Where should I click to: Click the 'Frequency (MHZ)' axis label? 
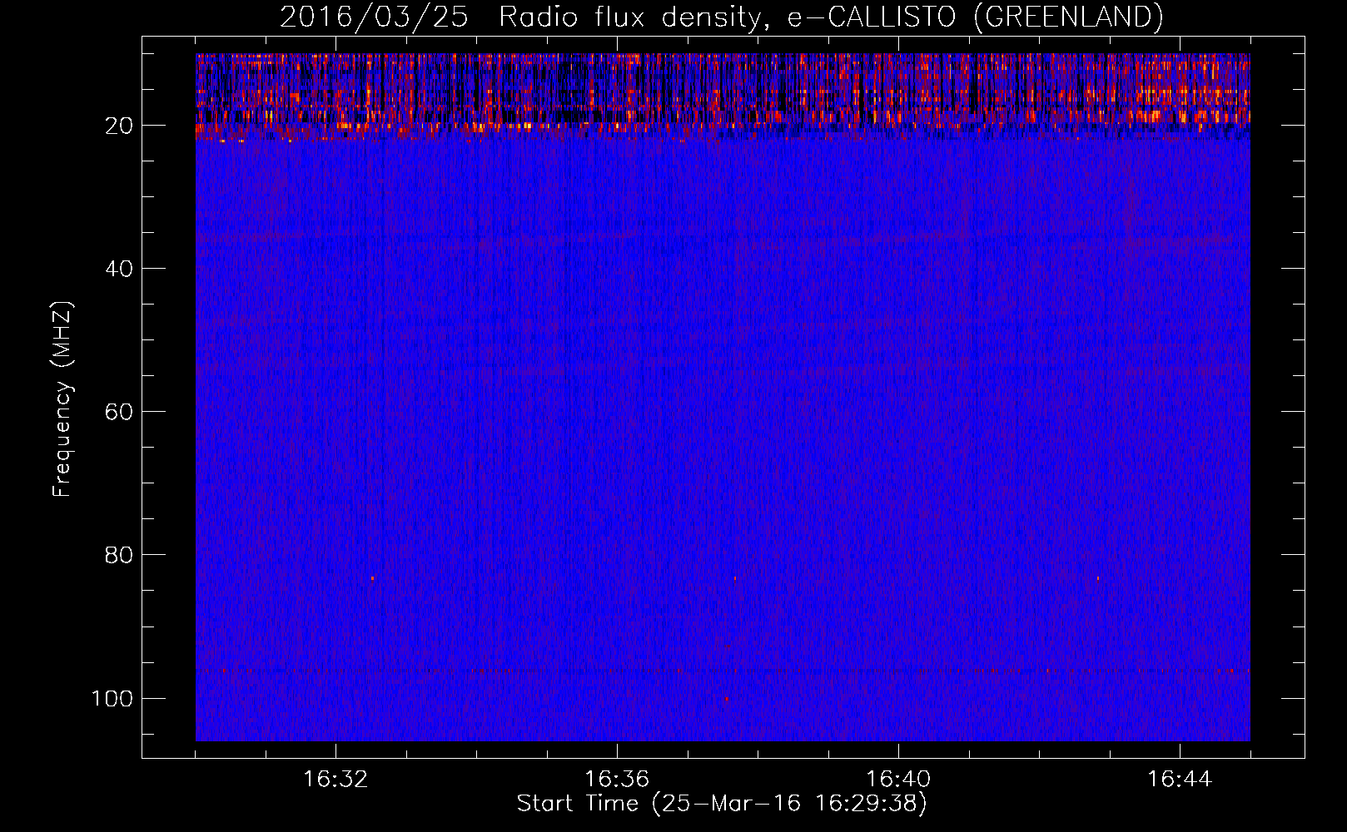click(x=62, y=399)
